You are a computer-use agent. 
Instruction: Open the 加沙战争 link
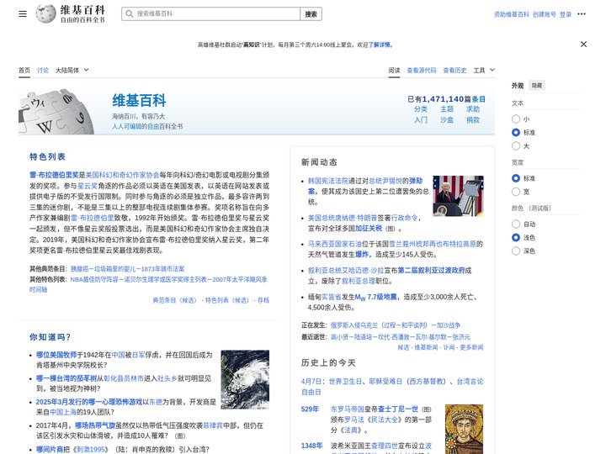(449, 325)
